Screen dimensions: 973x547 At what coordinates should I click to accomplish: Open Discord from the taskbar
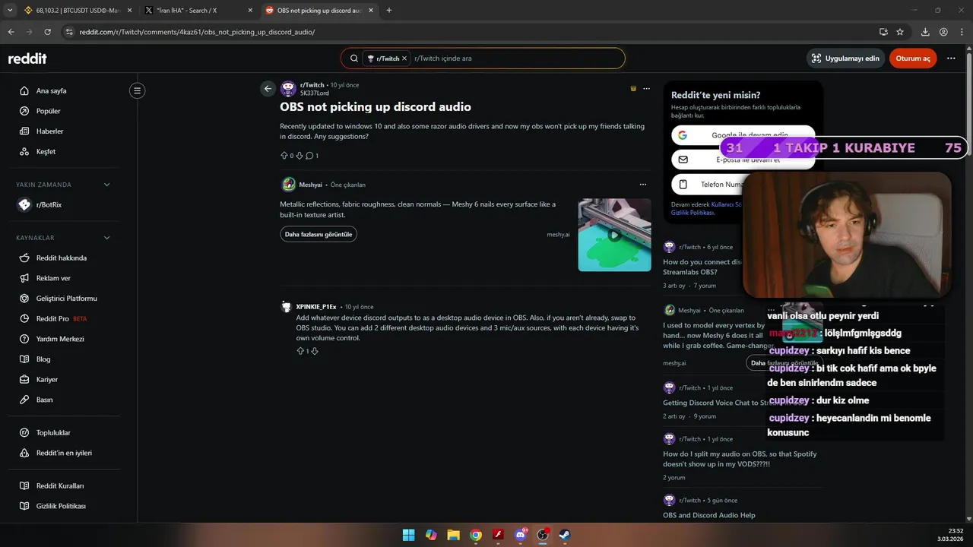coord(521,535)
